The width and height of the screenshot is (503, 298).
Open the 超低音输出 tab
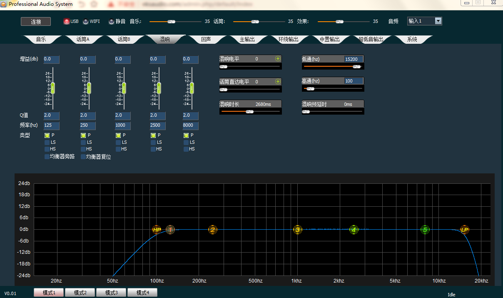pos(371,40)
